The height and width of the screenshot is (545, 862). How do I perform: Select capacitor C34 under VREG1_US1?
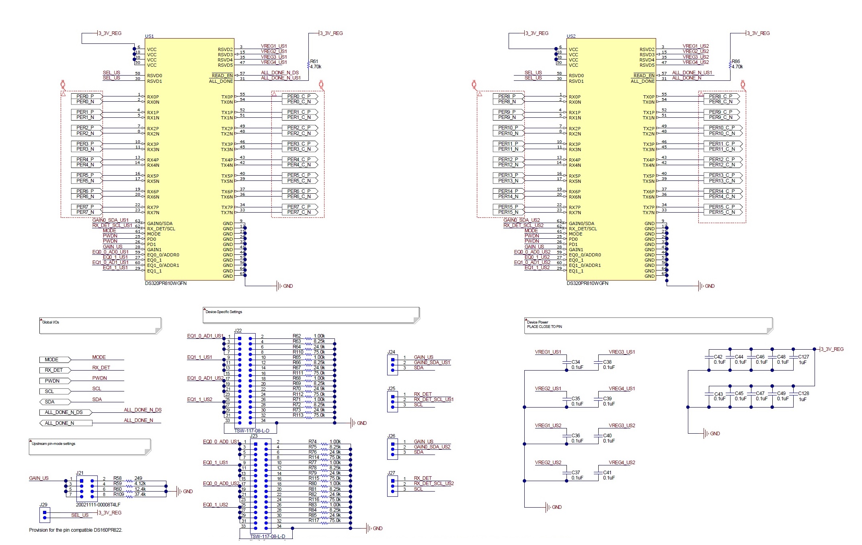click(x=567, y=363)
